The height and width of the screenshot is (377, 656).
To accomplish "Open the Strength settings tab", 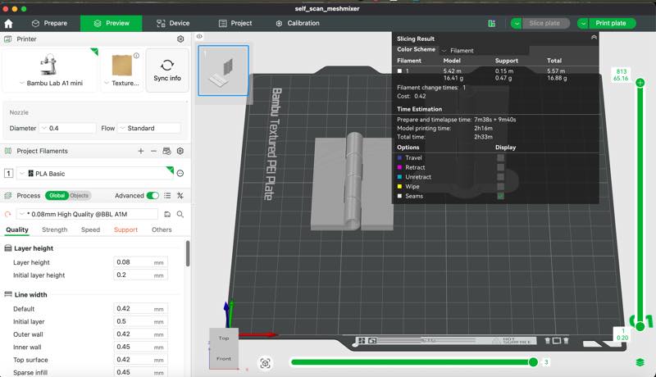I will (x=54, y=229).
